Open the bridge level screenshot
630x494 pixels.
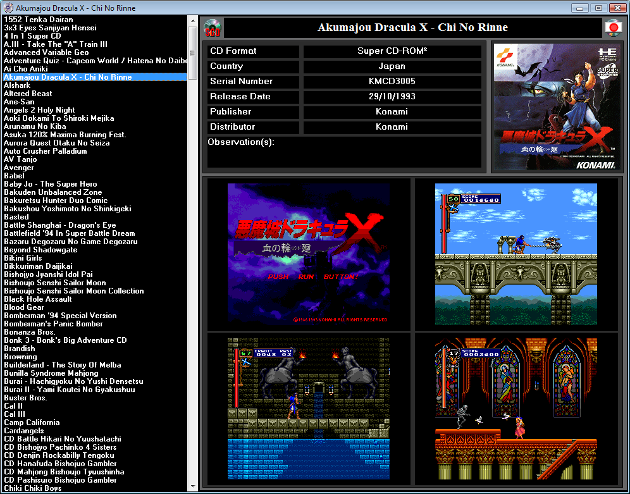pos(516,254)
